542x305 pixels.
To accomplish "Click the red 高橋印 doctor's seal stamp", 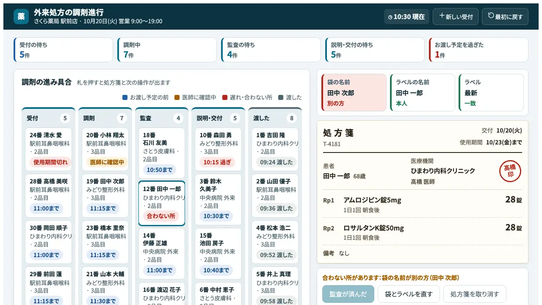I will 510,171.
